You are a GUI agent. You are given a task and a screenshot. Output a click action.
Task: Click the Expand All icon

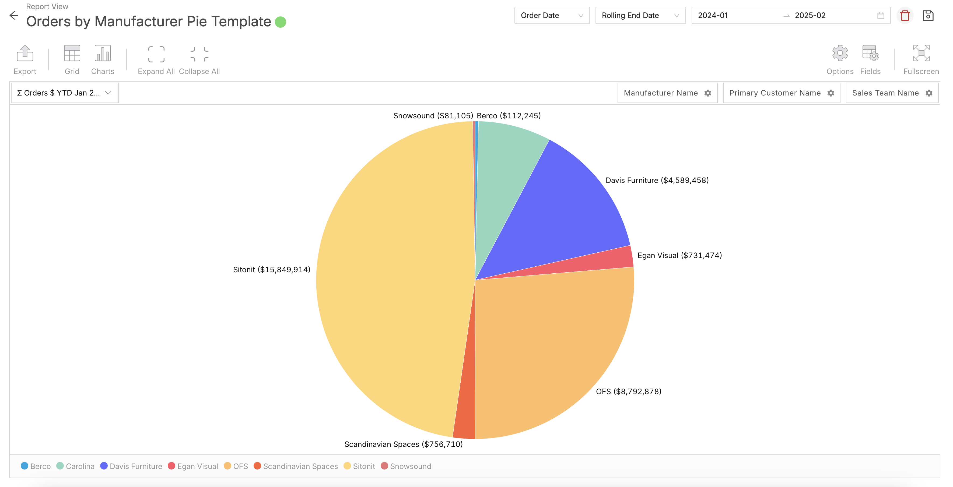click(x=156, y=54)
